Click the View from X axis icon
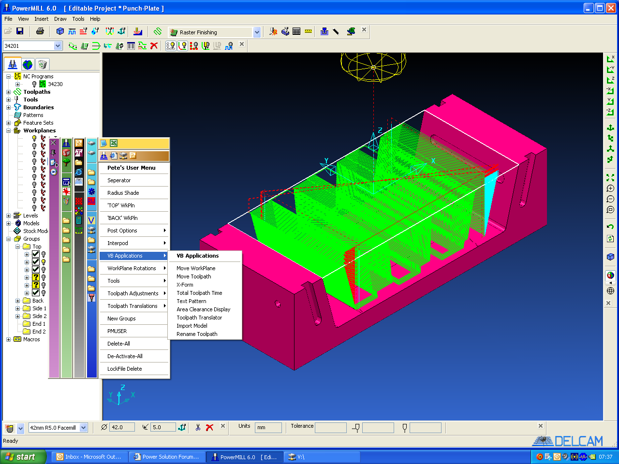 (x=610, y=58)
